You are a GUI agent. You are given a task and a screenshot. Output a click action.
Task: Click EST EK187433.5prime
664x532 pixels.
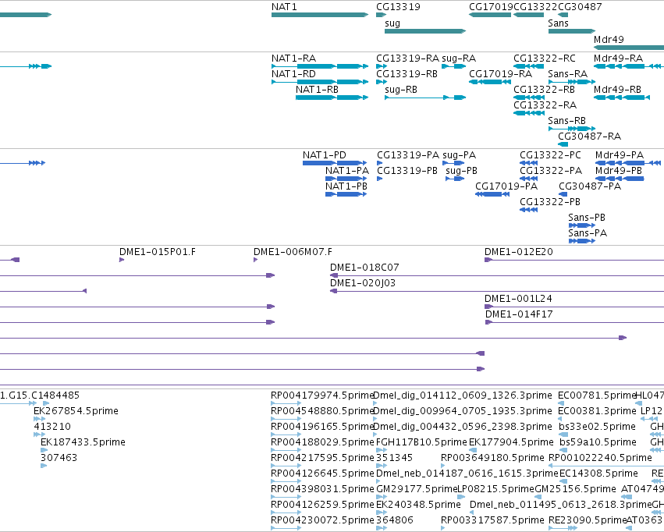[x=44, y=450]
